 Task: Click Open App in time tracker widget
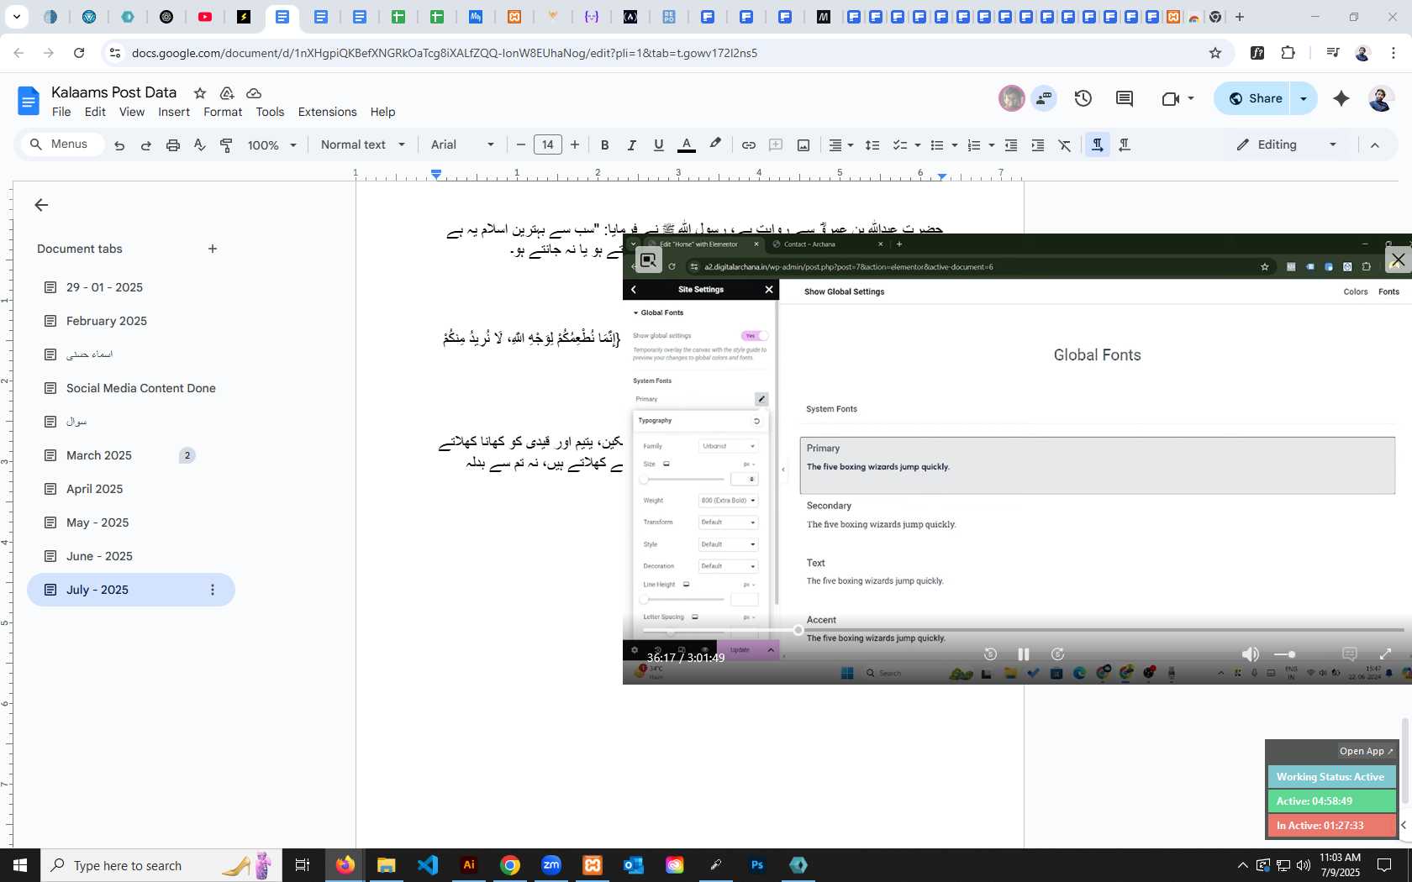coord(1366,751)
